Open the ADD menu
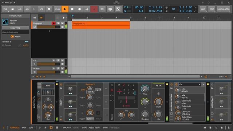233x131 pixels. (203, 9)
